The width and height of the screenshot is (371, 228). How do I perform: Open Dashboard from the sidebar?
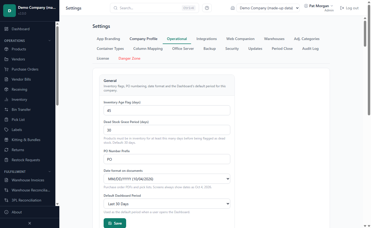click(28, 29)
